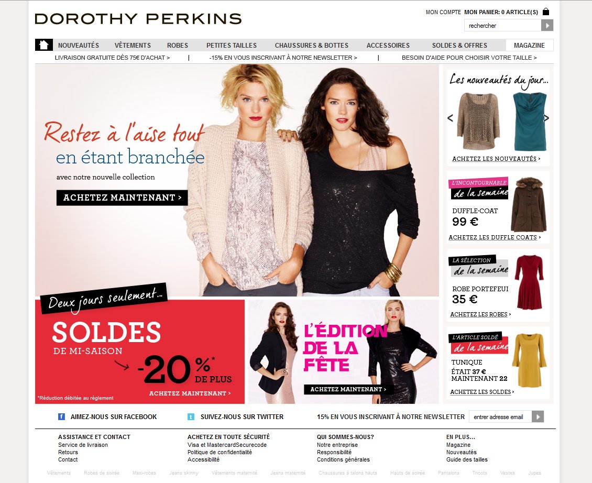Show next new arrivals with right arrow
This screenshot has height=483, width=592.
click(x=546, y=118)
